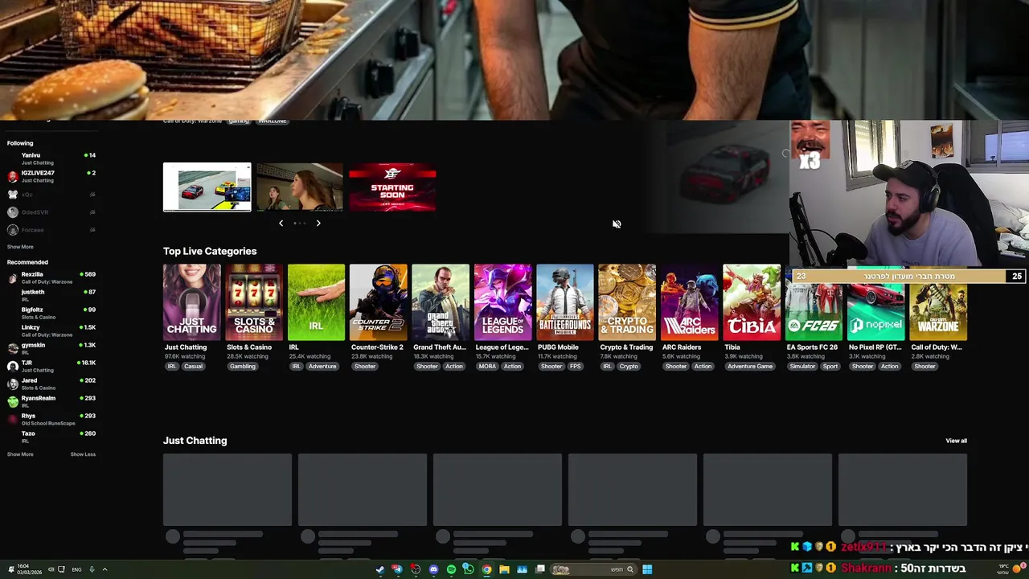Open No Pixel RP category title
1029x579 pixels.
(x=875, y=347)
